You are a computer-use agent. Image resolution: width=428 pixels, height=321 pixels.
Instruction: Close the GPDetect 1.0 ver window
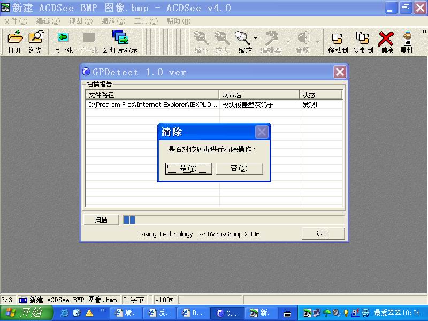[x=340, y=72]
